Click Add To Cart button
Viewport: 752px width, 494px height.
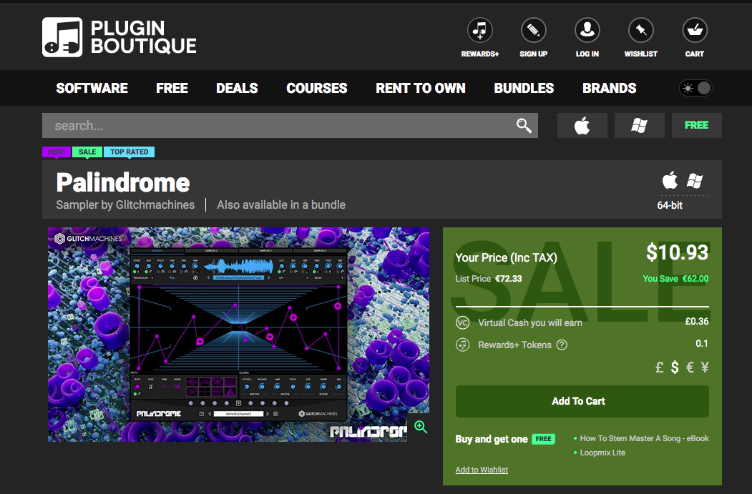click(582, 401)
